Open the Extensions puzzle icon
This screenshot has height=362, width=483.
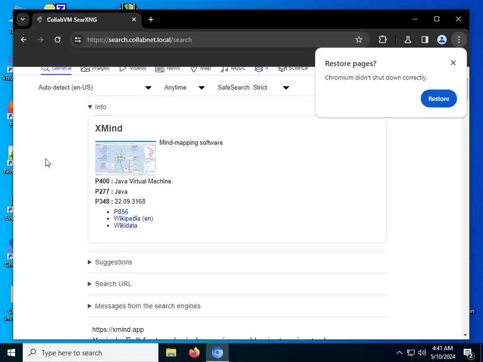point(383,40)
